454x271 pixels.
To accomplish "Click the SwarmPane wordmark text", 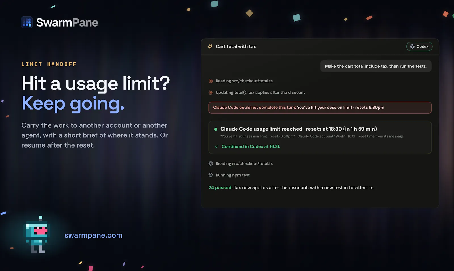I will point(67,23).
